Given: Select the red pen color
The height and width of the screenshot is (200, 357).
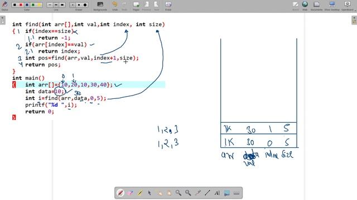Looking at the screenshot, I should tap(21, 5).
